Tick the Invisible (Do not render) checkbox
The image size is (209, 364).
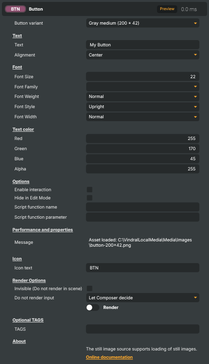(x=90, y=289)
